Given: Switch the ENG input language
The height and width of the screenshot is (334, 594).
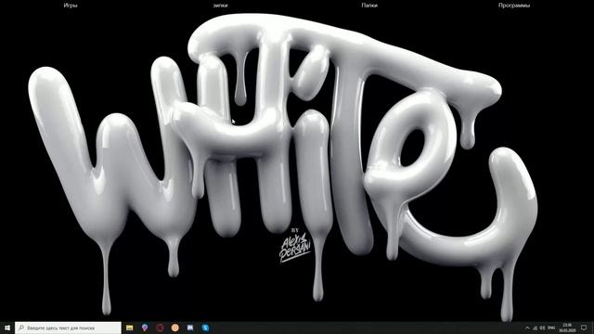Looking at the screenshot, I should [x=551, y=328].
